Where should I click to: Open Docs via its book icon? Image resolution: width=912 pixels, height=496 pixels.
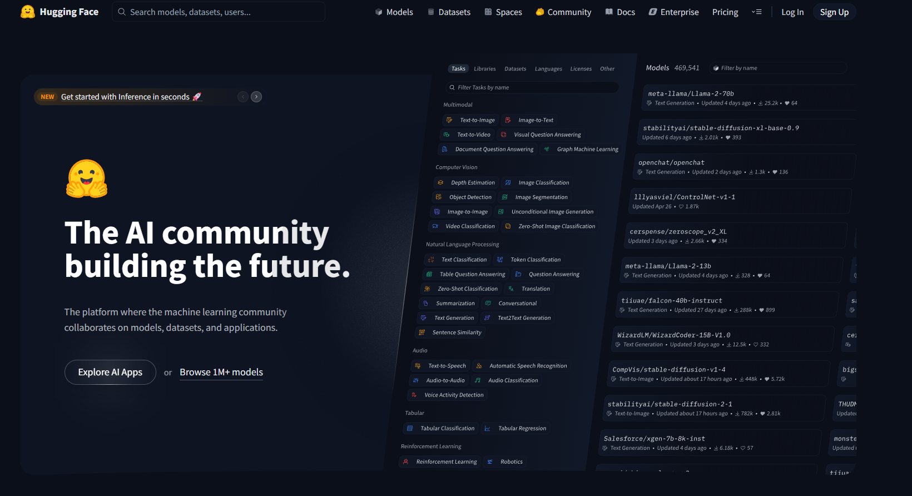click(x=609, y=12)
